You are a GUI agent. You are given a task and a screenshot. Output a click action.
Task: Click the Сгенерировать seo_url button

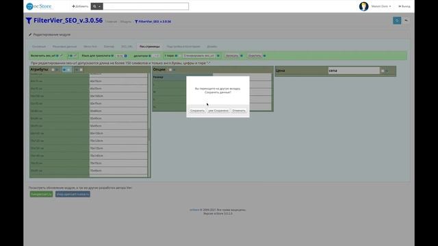click(199, 56)
